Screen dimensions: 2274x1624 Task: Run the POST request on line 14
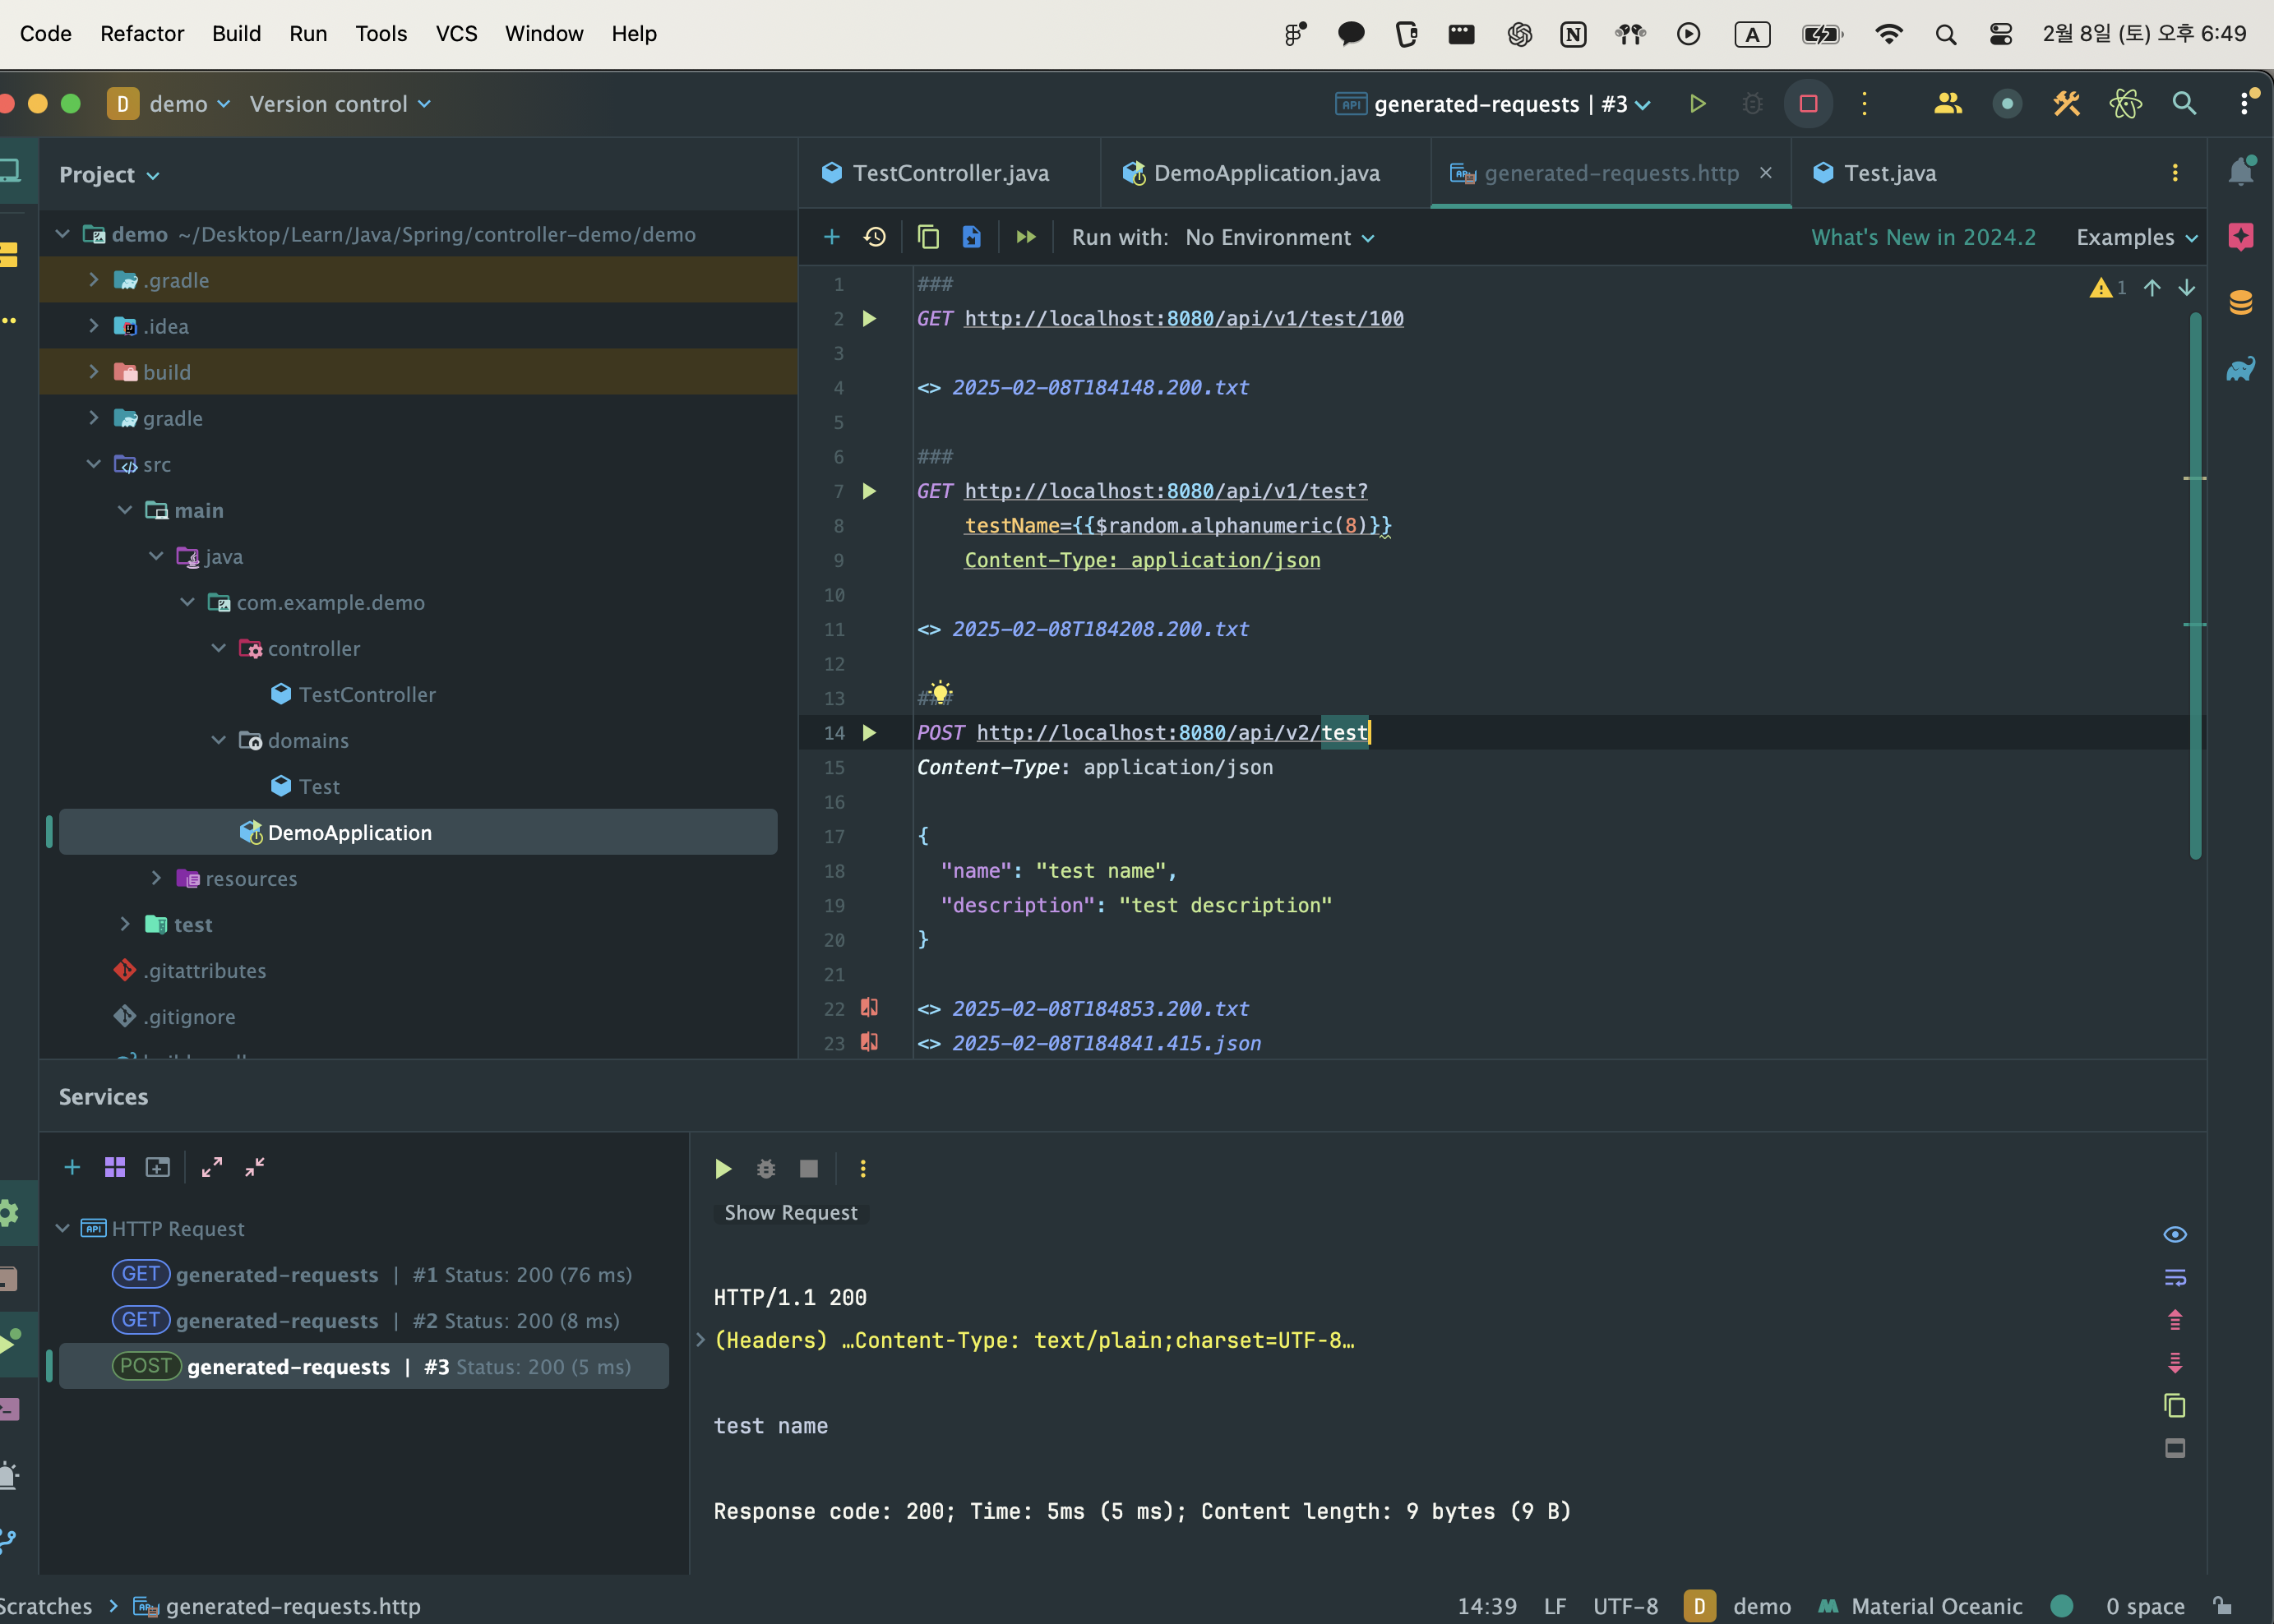tap(868, 733)
